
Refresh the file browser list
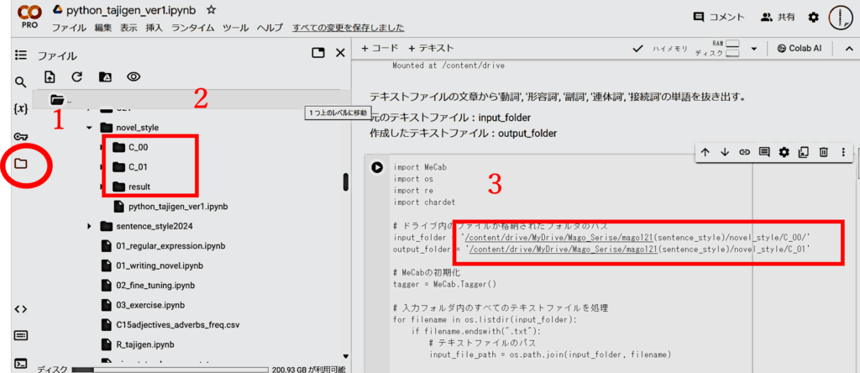(x=76, y=76)
